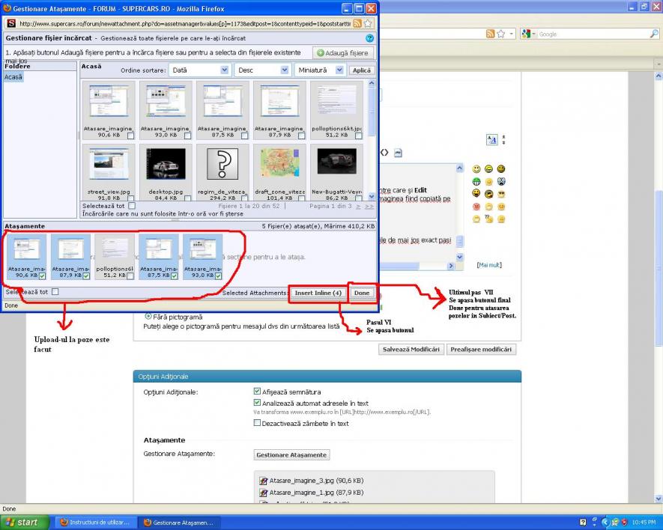Toggle the Afișează semnătura checkbox
This screenshot has width=663, height=530.
tap(258, 391)
